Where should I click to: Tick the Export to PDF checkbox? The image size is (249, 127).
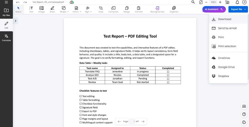point(81,111)
